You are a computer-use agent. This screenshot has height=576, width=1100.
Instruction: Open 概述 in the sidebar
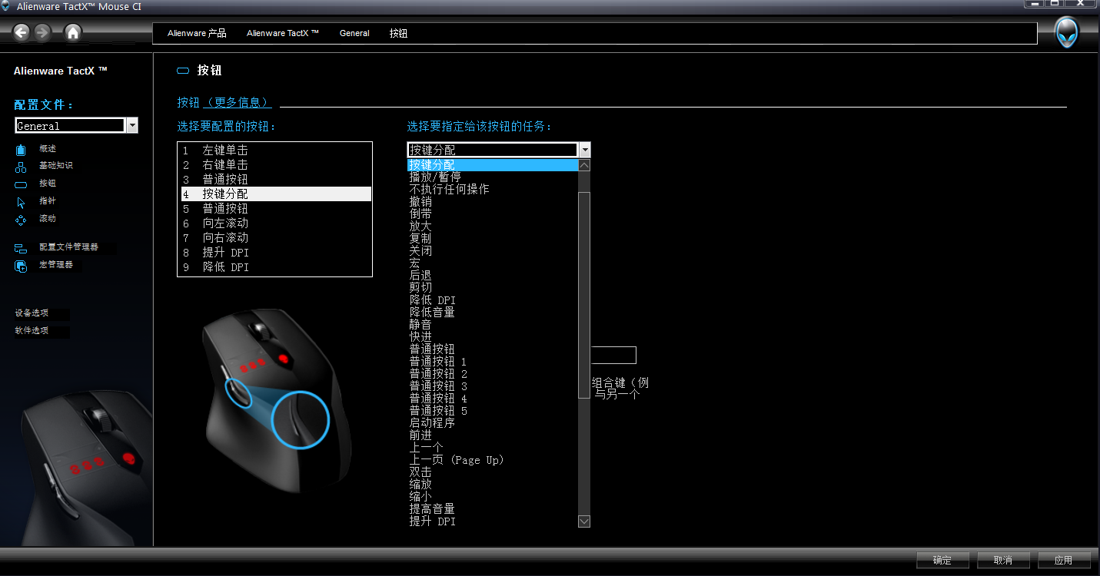click(48, 149)
